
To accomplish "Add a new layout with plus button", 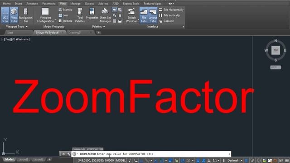I will click(49, 159).
